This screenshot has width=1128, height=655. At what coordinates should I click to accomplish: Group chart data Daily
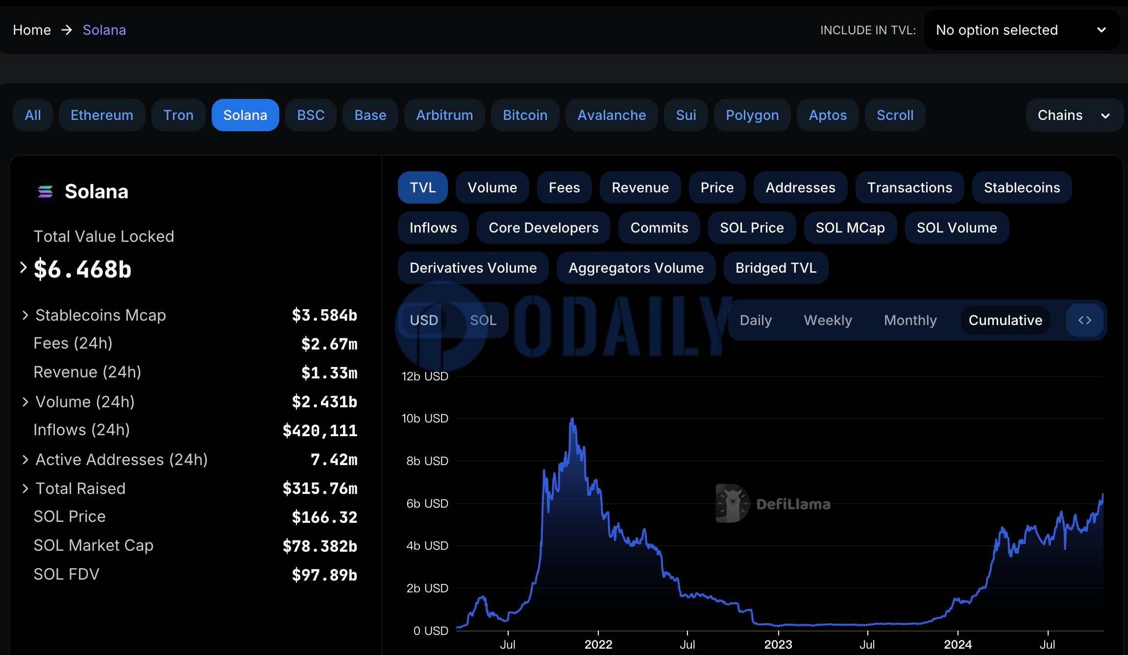[756, 320]
